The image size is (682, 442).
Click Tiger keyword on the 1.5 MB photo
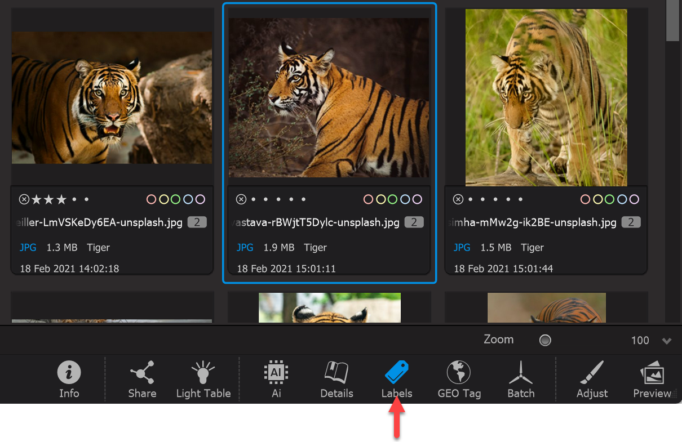(x=532, y=247)
